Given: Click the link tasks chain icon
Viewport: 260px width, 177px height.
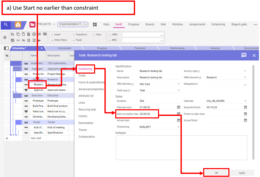Looking at the screenshot, I should click(x=18, y=40).
